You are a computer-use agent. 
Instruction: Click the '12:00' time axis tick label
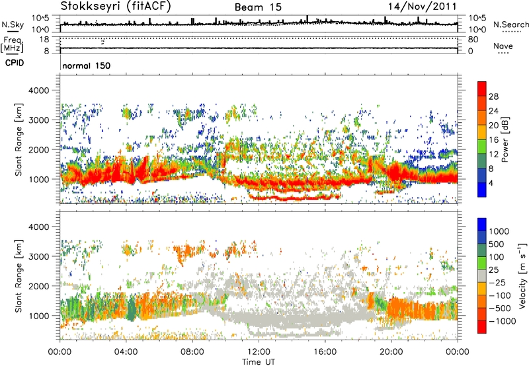(259, 352)
